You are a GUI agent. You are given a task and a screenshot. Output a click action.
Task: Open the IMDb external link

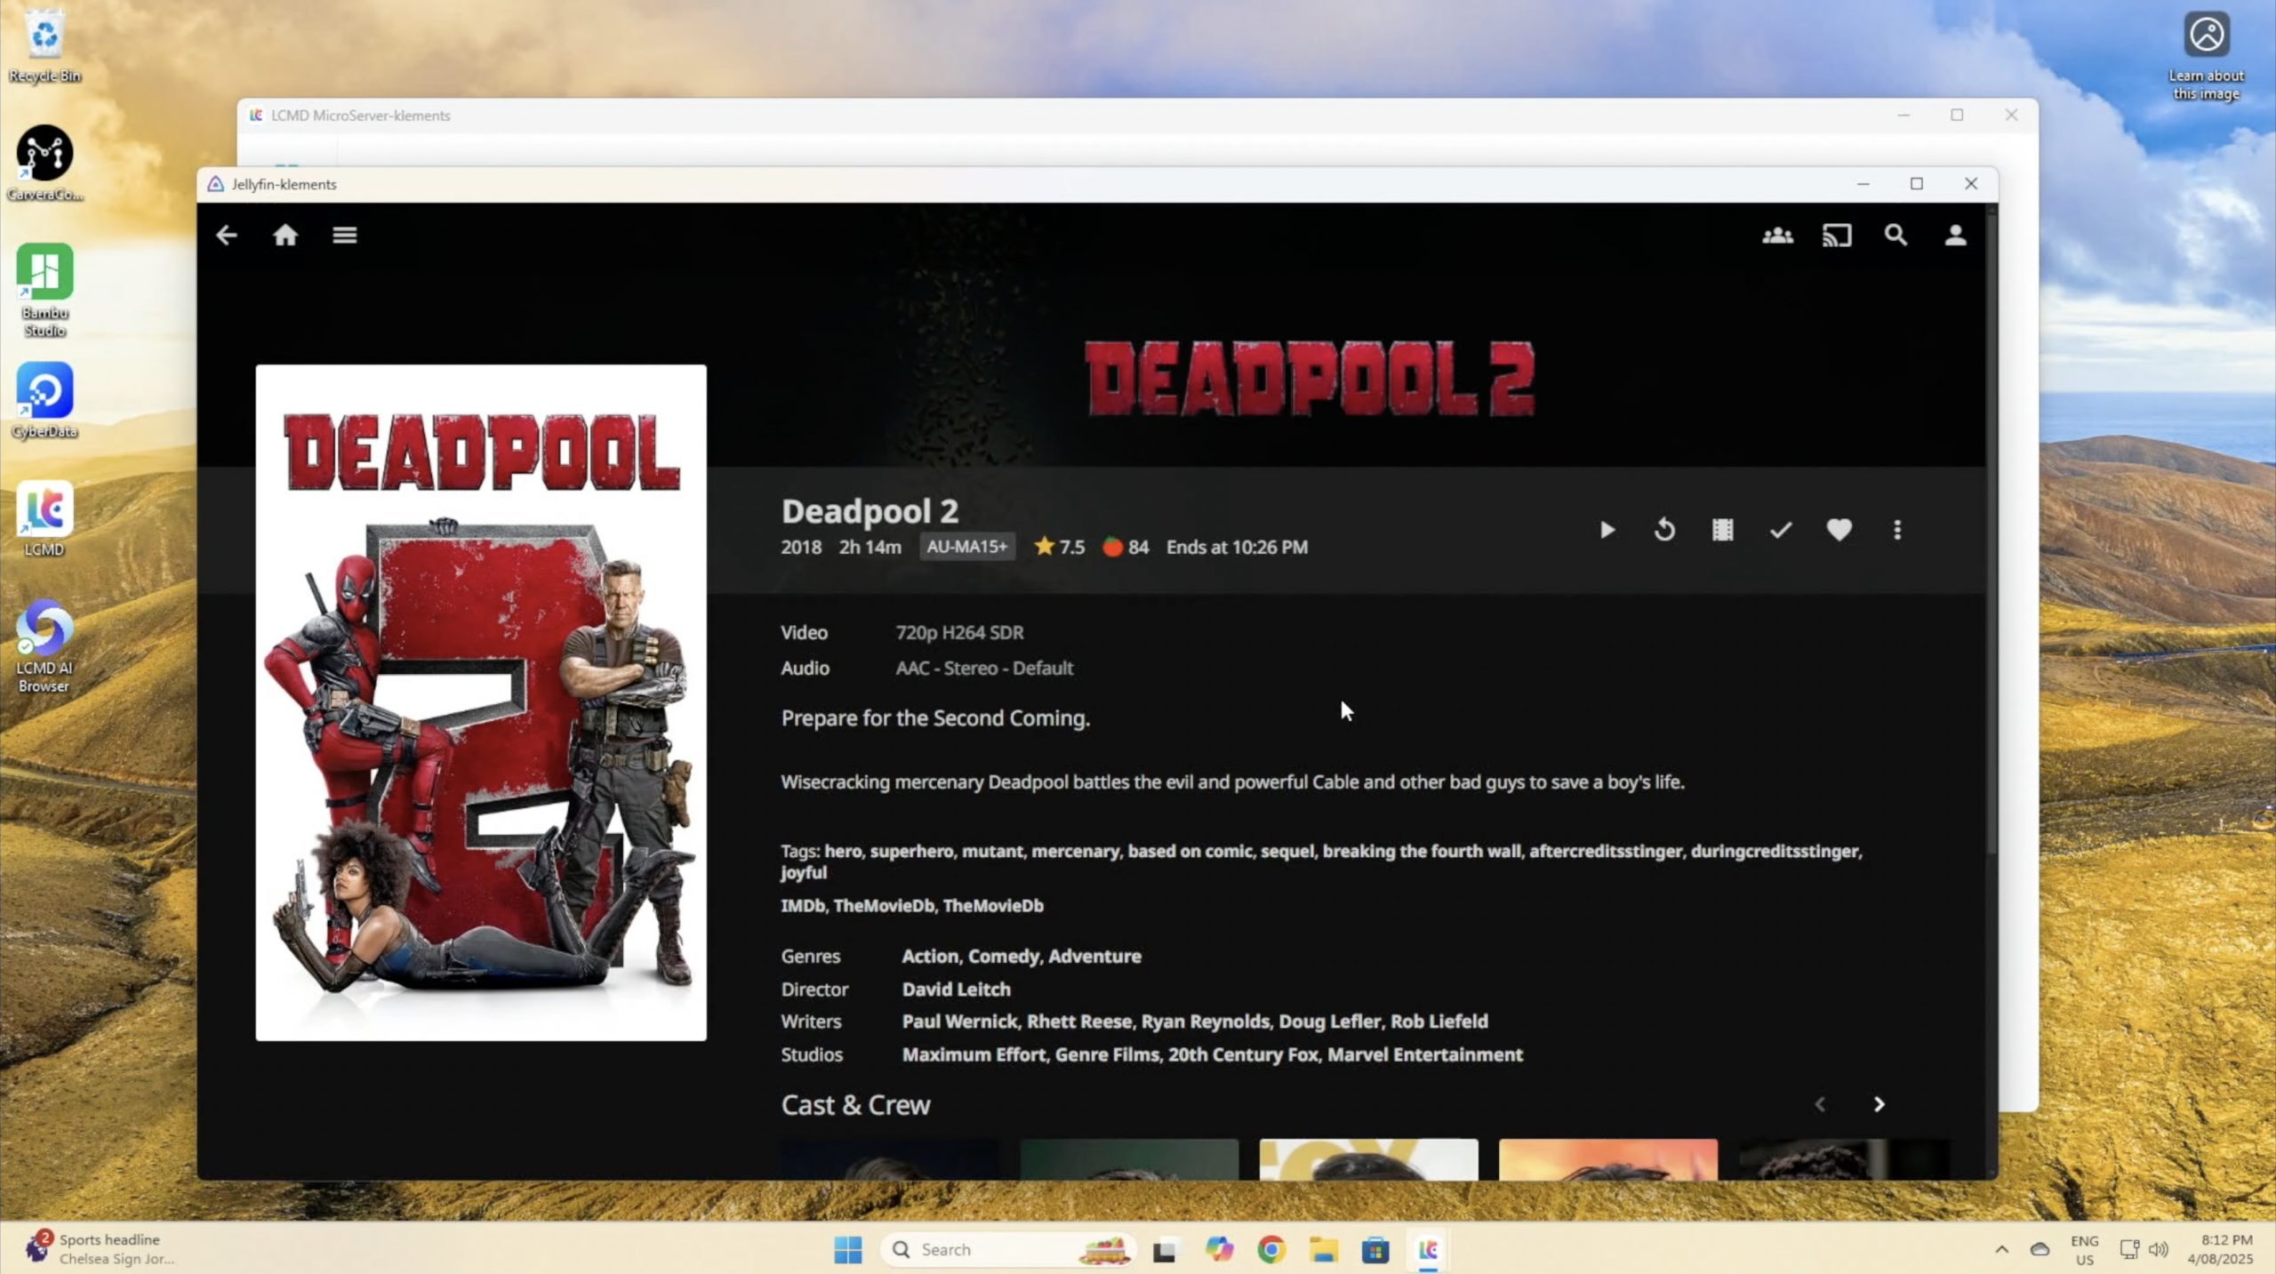pos(802,906)
